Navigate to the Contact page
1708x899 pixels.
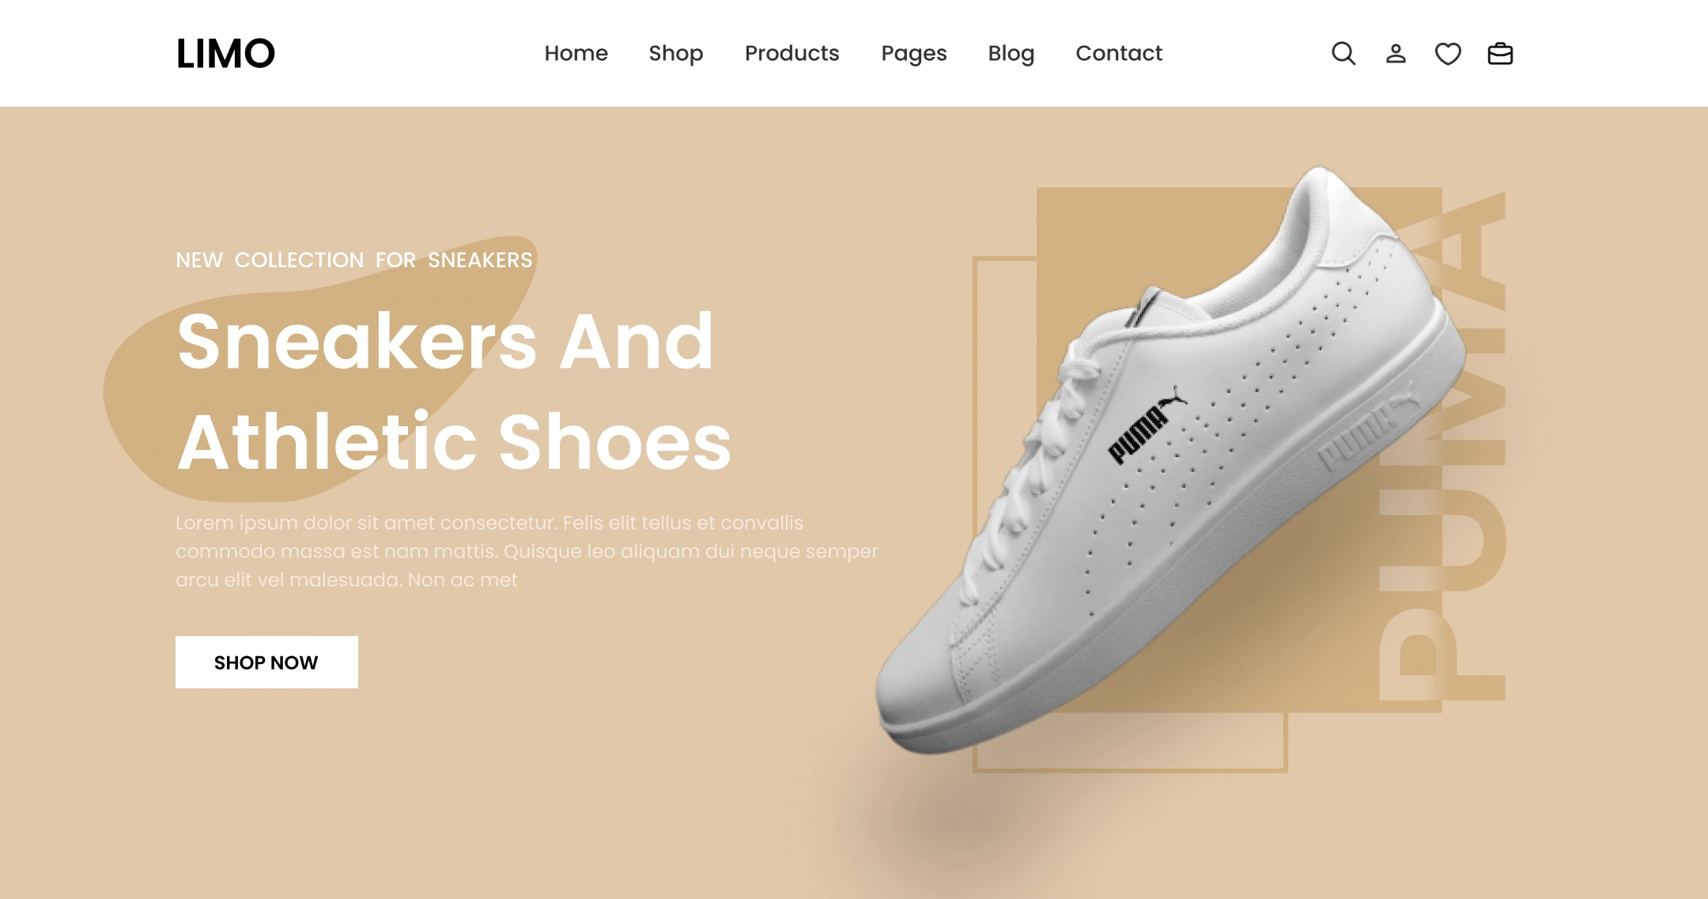pyautogui.click(x=1119, y=53)
